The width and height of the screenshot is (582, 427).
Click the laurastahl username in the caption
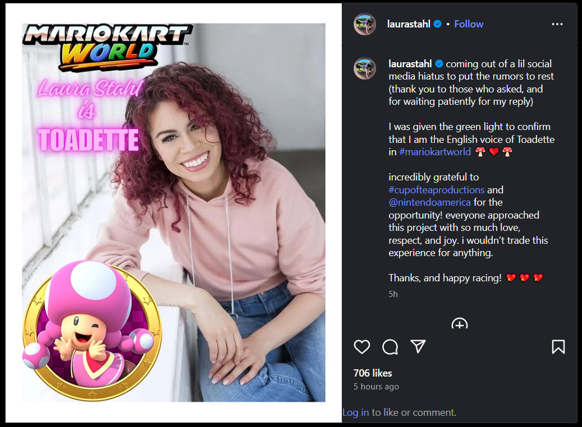pyautogui.click(x=410, y=64)
